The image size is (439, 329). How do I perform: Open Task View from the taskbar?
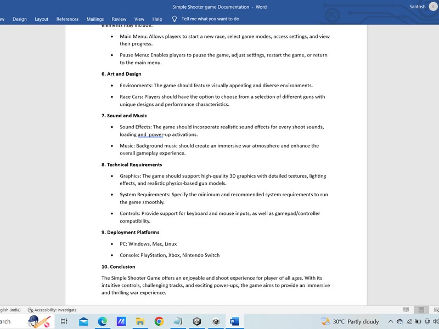click(64, 321)
